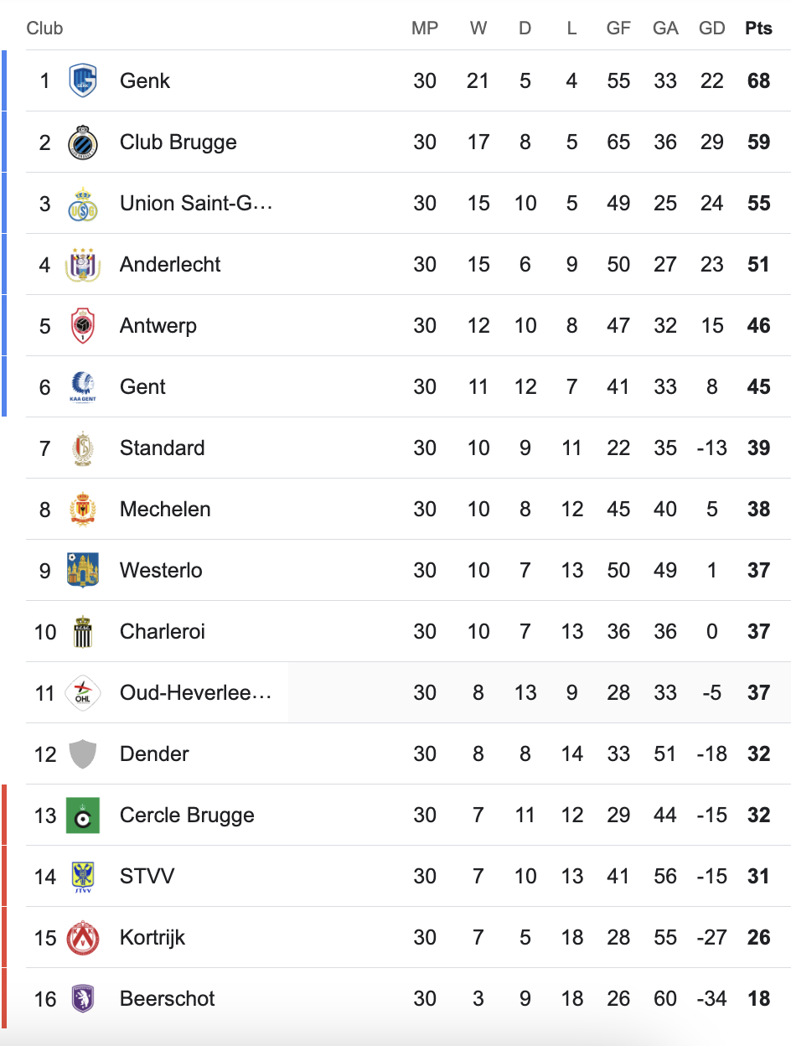Click the Mechelen club crest icon

pos(83,509)
